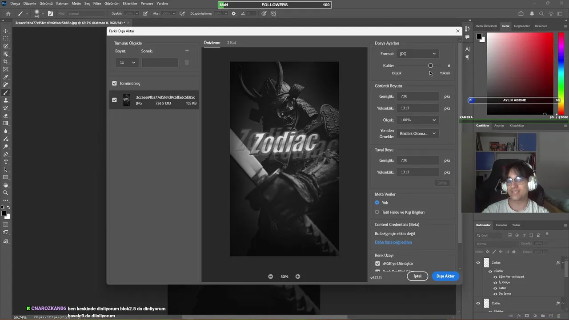Open the Boyut 1x dropdown

(x=127, y=63)
